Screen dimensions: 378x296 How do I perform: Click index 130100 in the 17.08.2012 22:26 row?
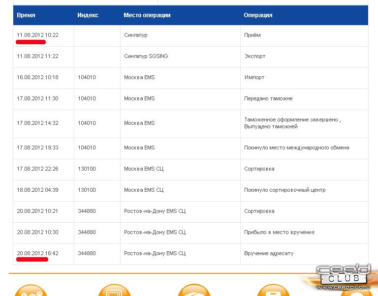coord(87,169)
